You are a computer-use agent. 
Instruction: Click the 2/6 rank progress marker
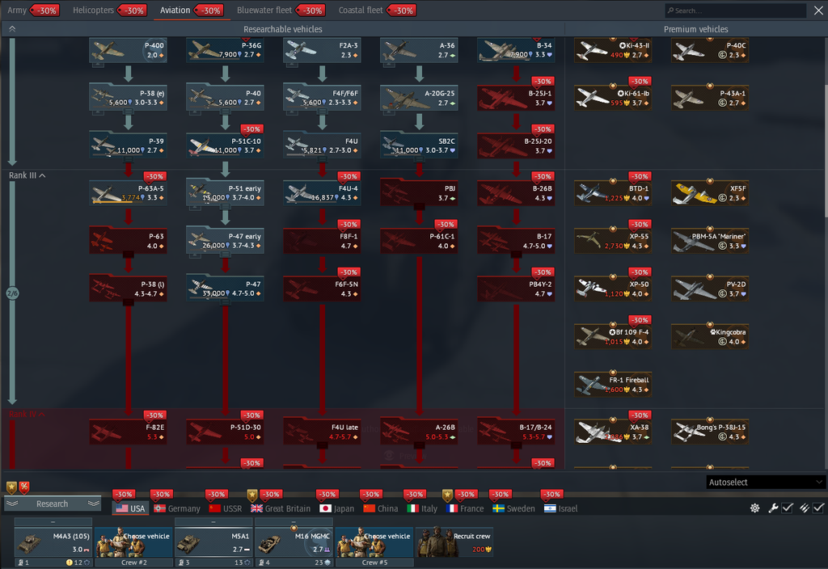click(12, 293)
